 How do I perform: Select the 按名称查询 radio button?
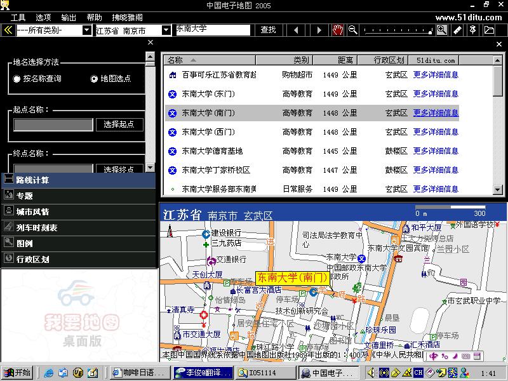pos(17,79)
